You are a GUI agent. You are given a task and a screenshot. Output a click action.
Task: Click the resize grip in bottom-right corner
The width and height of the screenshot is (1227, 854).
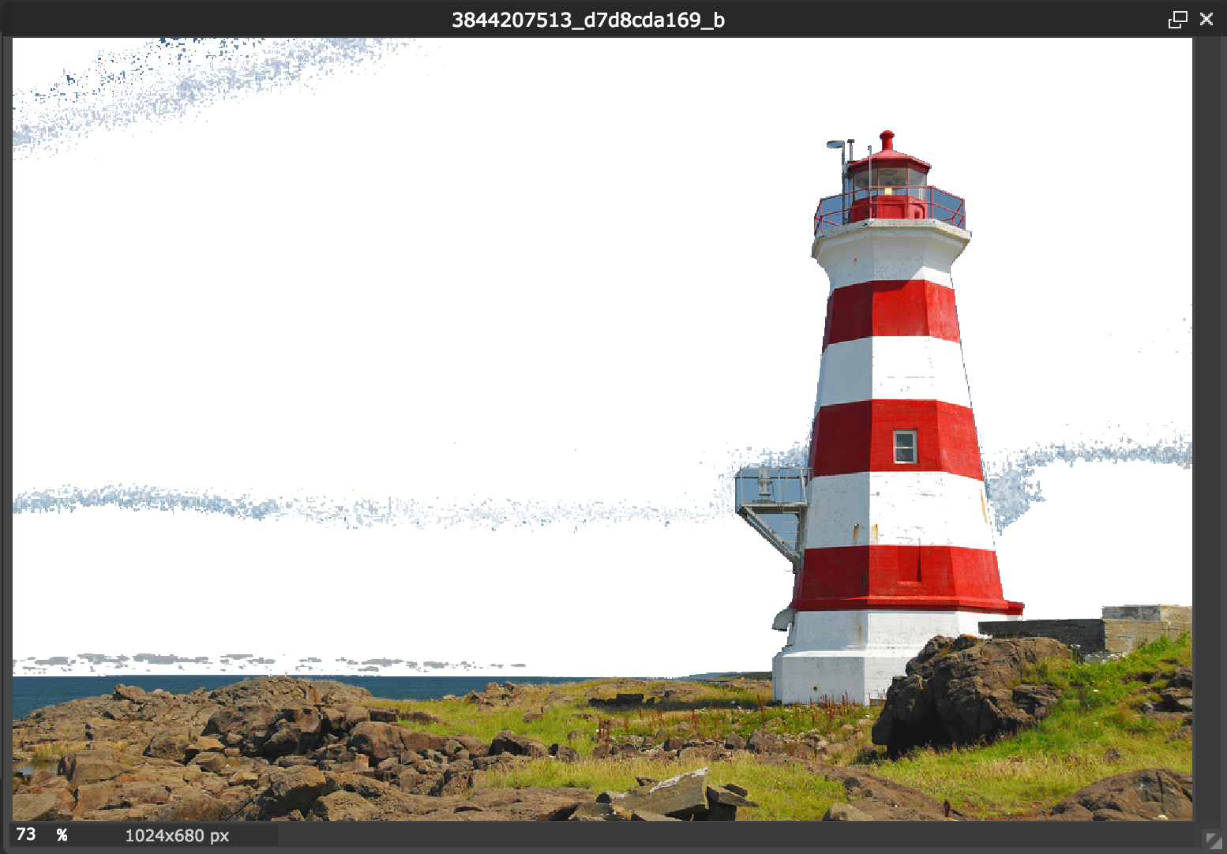[1214, 841]
